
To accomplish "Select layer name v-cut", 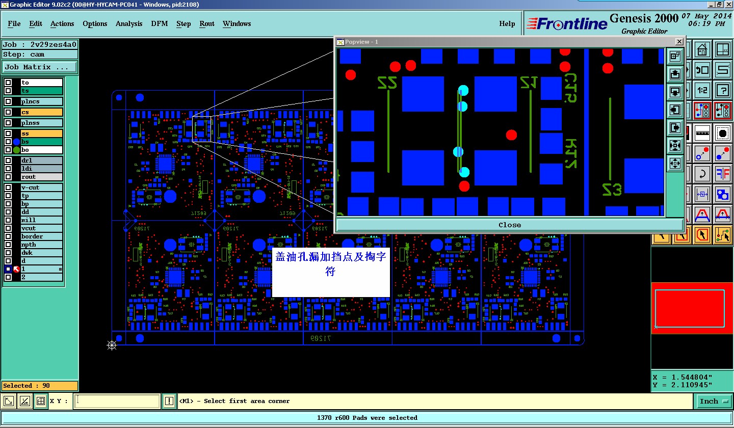I will [42, 188].
